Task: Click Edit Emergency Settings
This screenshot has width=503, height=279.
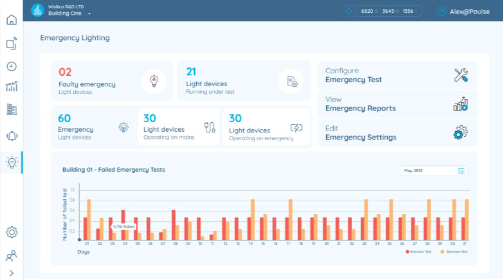Action: tap(397, 132)
